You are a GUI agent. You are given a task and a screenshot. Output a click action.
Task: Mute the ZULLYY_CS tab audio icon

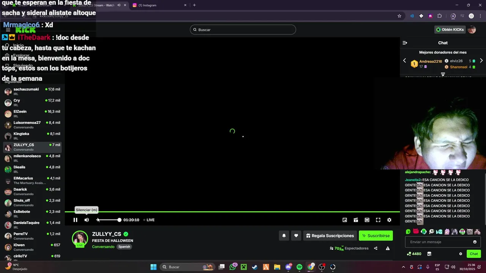click(119, 5)
